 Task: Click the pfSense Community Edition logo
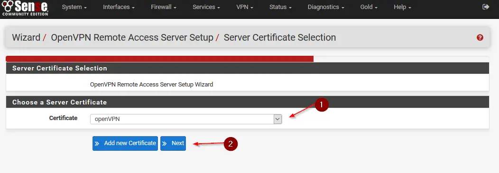25,8
